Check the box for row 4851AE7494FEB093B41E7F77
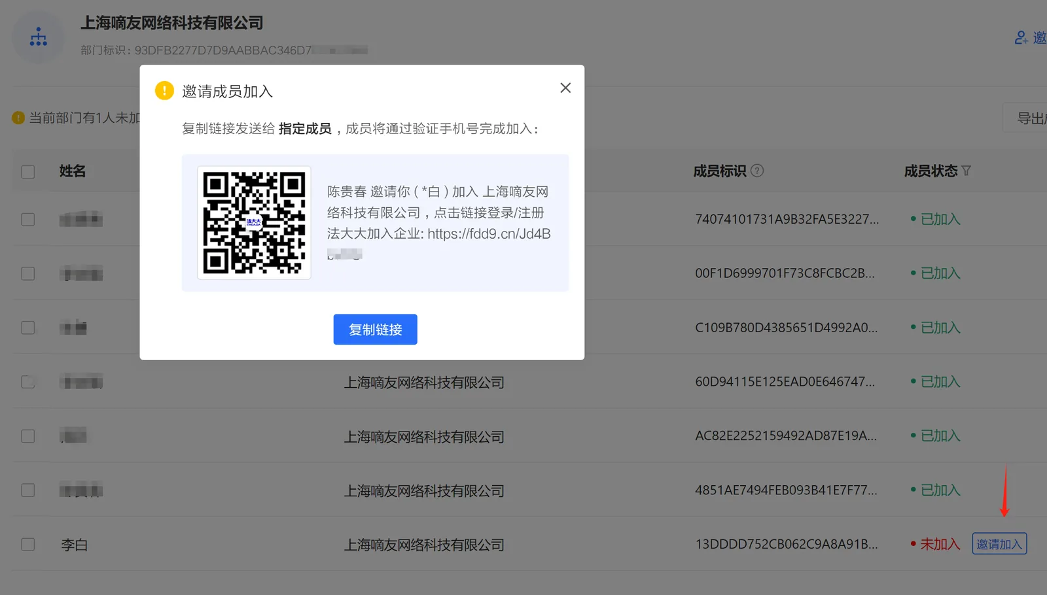The width and height of the screenshot is (1047, 595). tap(28, 490)
